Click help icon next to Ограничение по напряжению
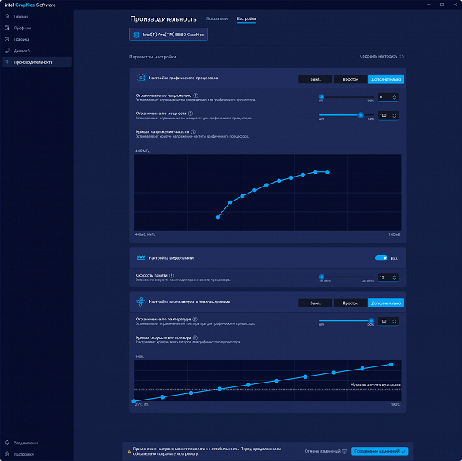The width and height of the screenshot is (462, 461). (196, 95)
